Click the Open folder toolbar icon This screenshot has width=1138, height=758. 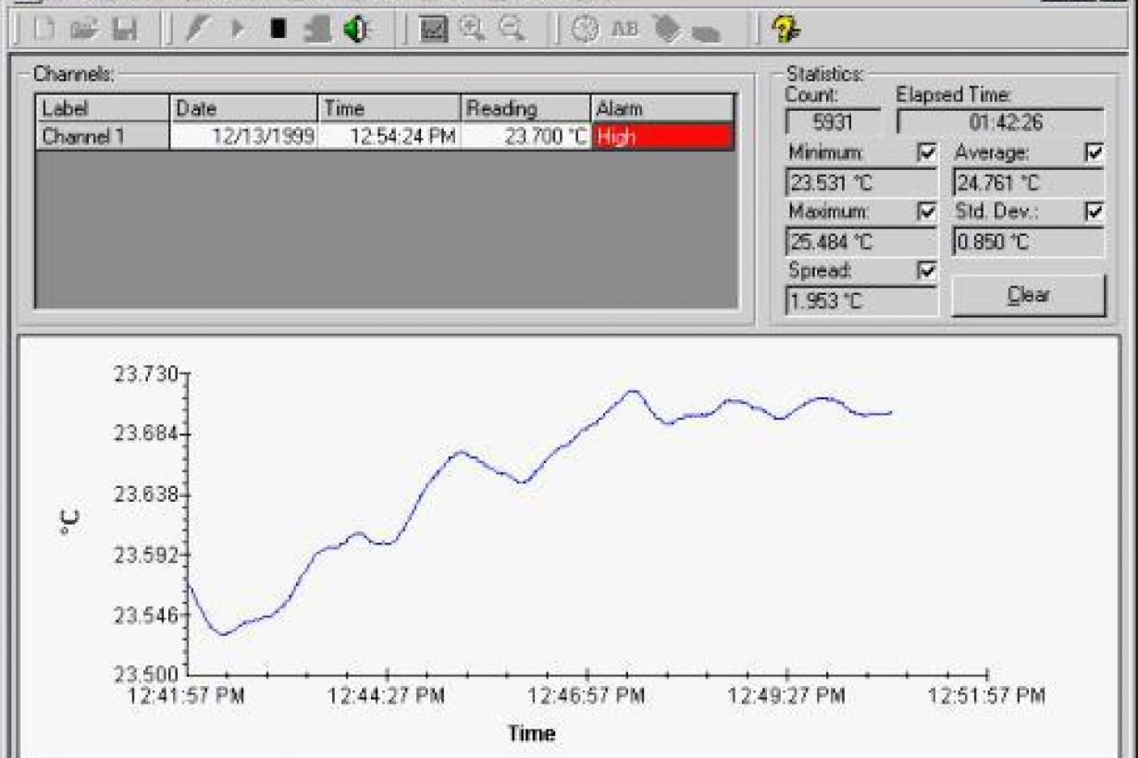click(84, 30)
